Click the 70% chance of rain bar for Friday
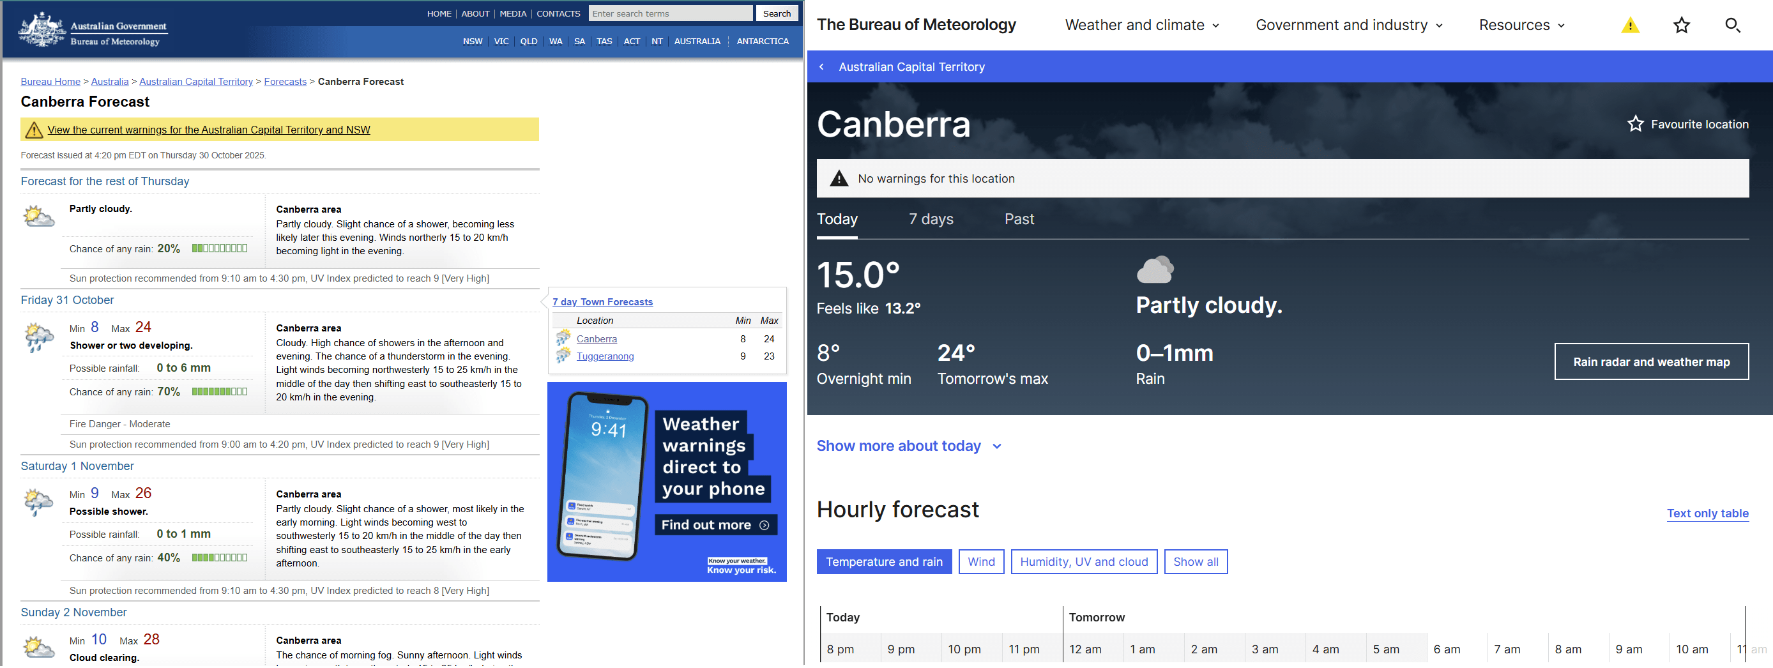Viewport: 1773px width, 668px height. tap(220, 392)
